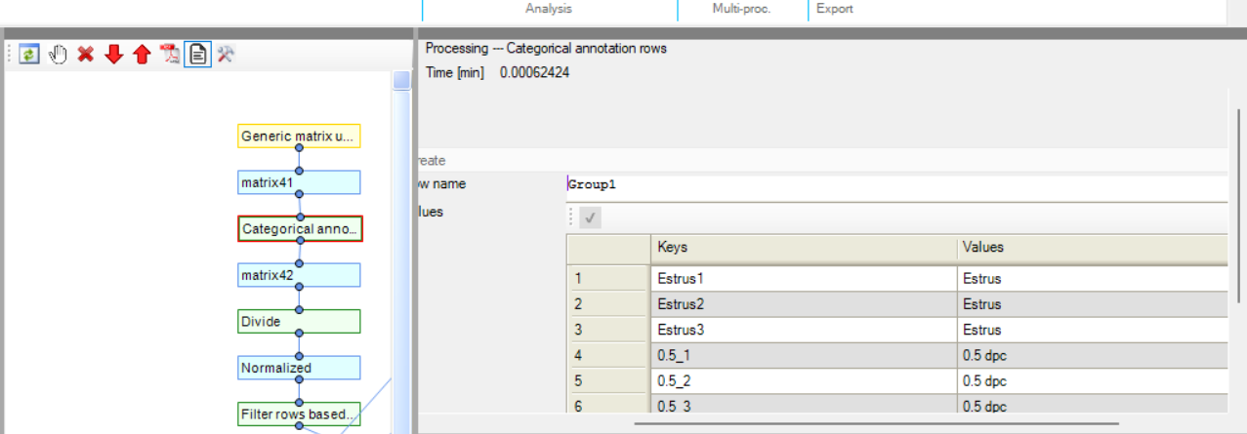Click the PDF export icon
The image size is (1247, 434).
pyautogui.click(x=170, y=55)
